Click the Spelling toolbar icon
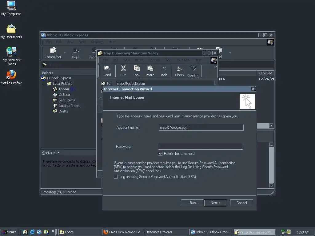The image size is (315, 236). point(193,71)
